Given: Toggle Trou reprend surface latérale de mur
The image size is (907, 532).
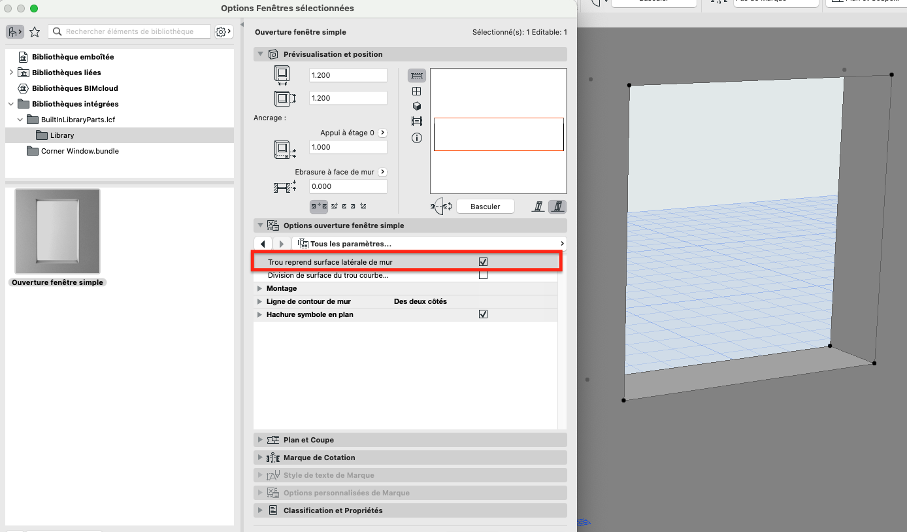Looking at the screenshot, I should pos(484,261).
